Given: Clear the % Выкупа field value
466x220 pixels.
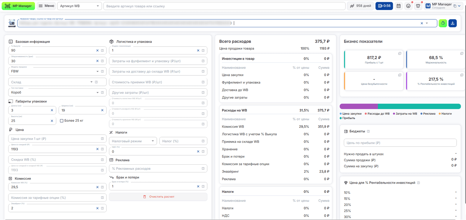Looking at the screenshot, I should pos(97,51).
